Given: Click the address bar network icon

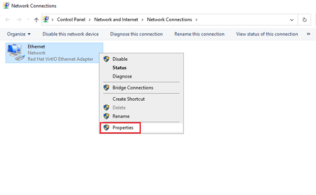Looking at the screenshot, I should pos(46,19).
